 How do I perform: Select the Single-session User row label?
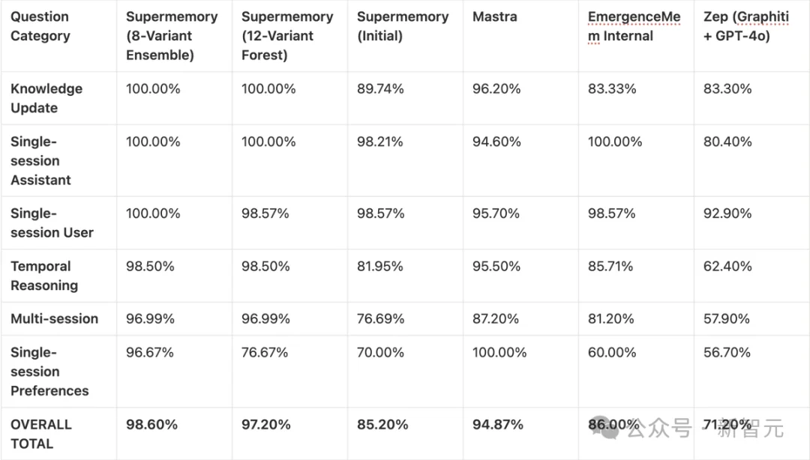[52, 223]
